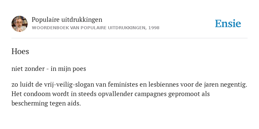Click the year '1998' in the subtitle

point(154,28)
